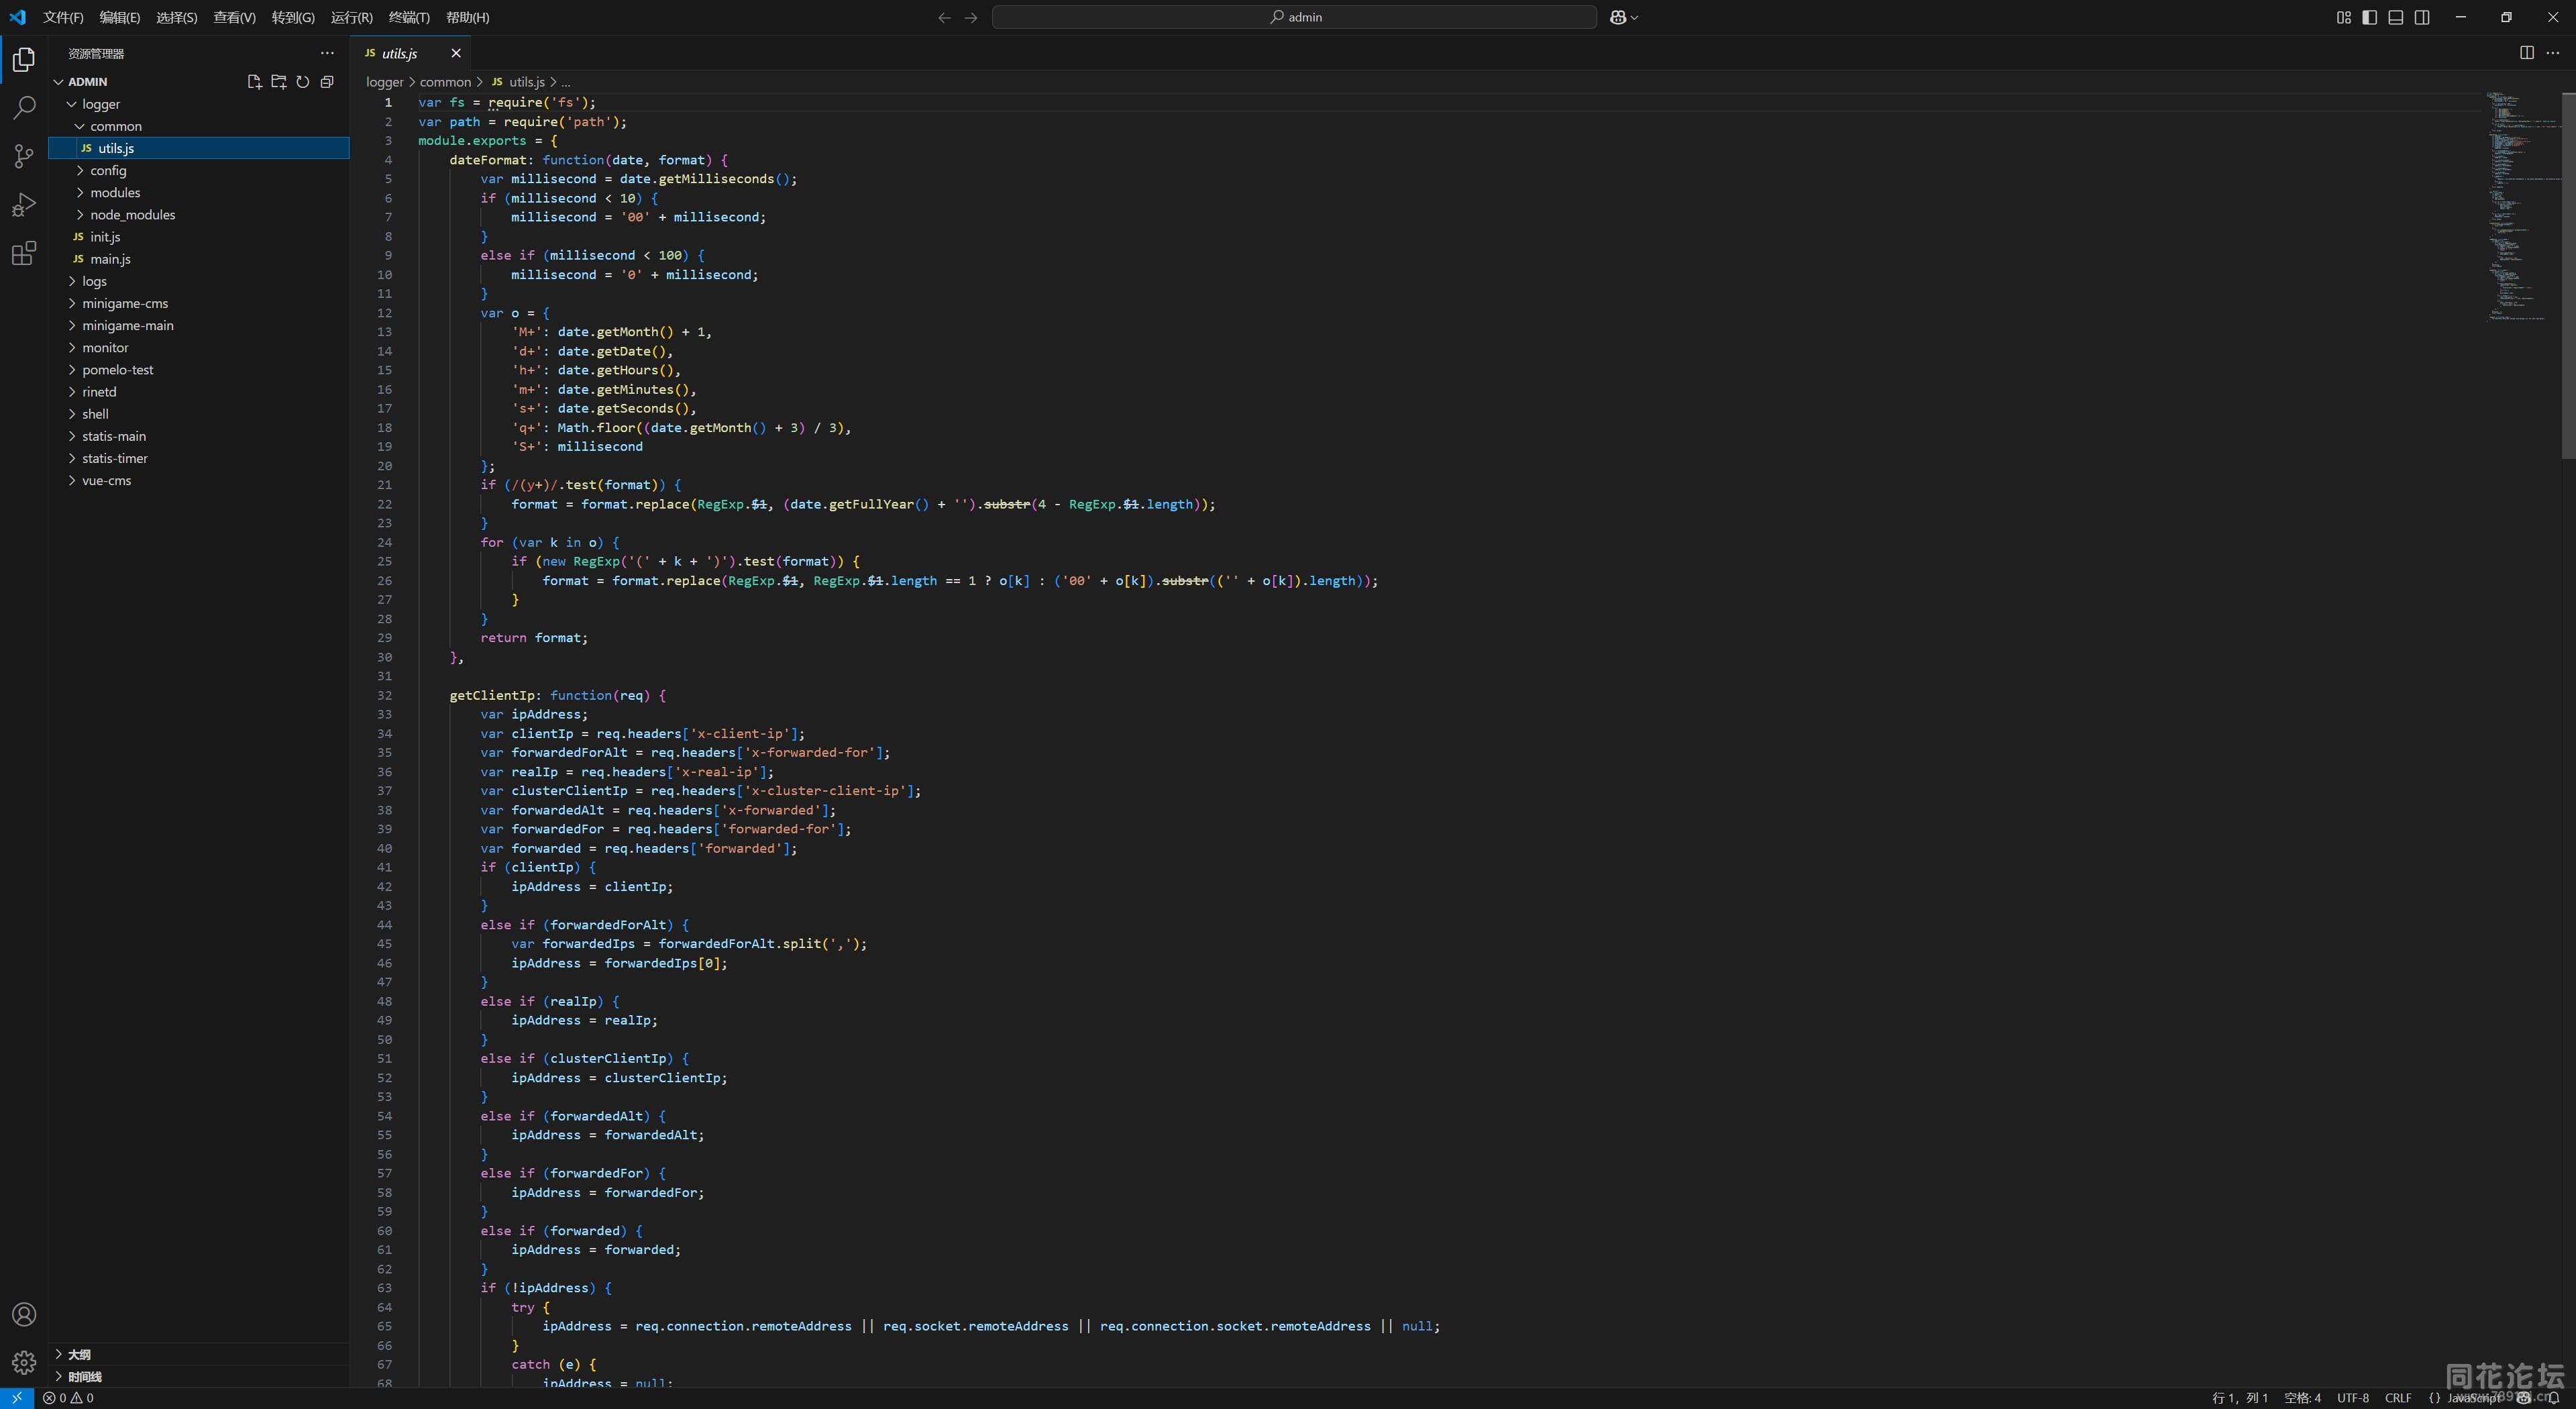Click the Split Editor icon
Image resolution: width=2576 pixels, height=1409 pixels.
[2527, 53]
